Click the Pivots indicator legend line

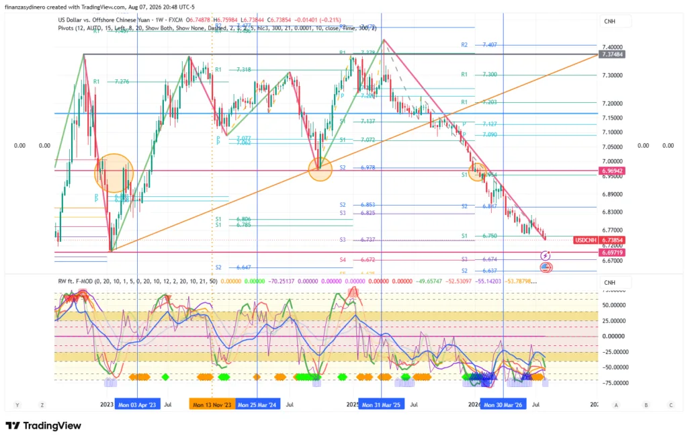pyautogui.click(x=217, y=28)
